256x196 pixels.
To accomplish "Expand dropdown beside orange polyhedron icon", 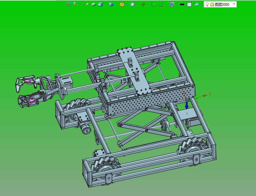I will coord(126,5).
